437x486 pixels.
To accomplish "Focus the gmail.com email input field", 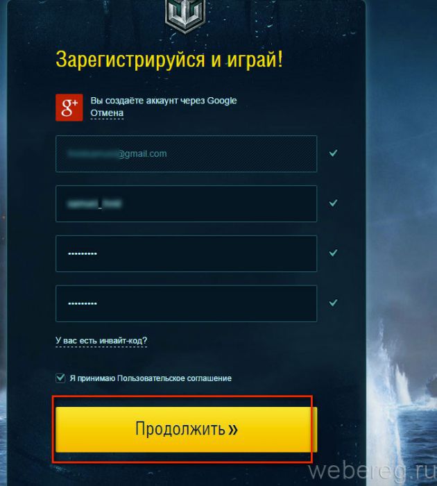I will 186,153.
